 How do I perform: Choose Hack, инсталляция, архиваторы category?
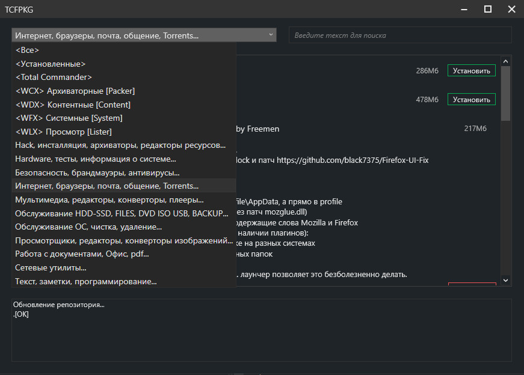(x=120, y=145)
